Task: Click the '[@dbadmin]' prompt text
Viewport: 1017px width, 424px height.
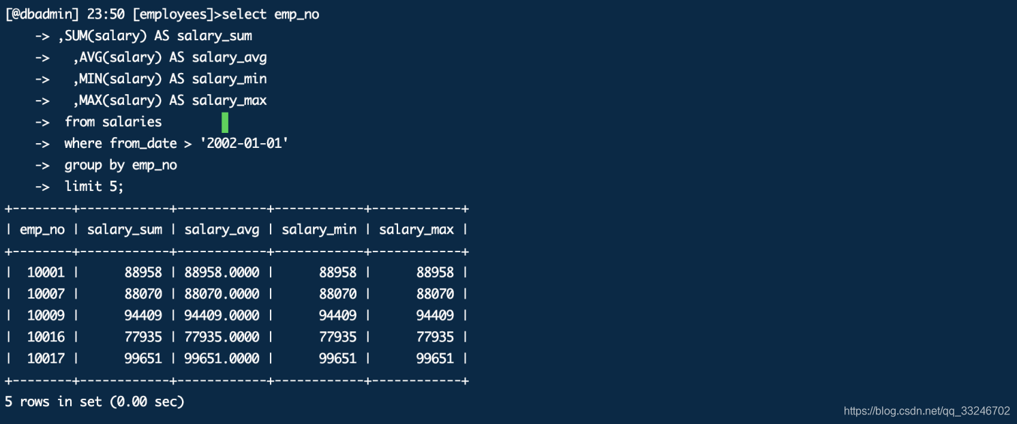Action: pyautogui.click(x=42, y=14)
